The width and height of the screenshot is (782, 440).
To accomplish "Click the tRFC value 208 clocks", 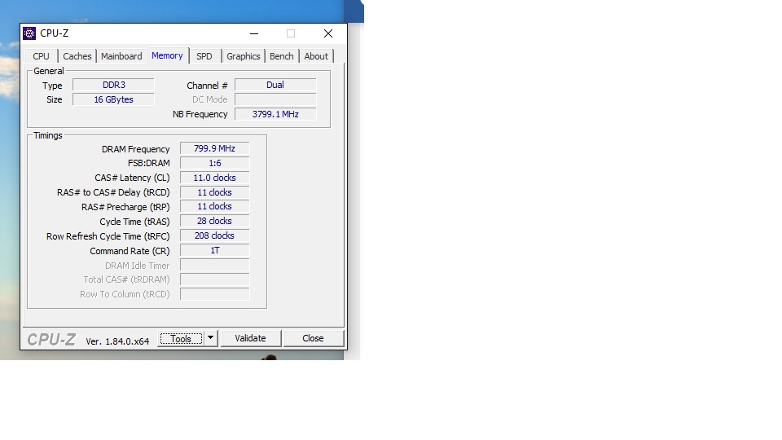I will pos(214,235).
